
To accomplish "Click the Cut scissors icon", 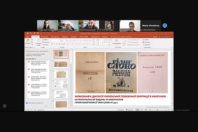I will click(32, 40).
